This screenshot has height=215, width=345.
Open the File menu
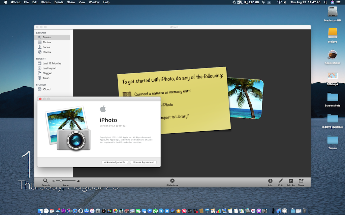(x=26, y=2)
